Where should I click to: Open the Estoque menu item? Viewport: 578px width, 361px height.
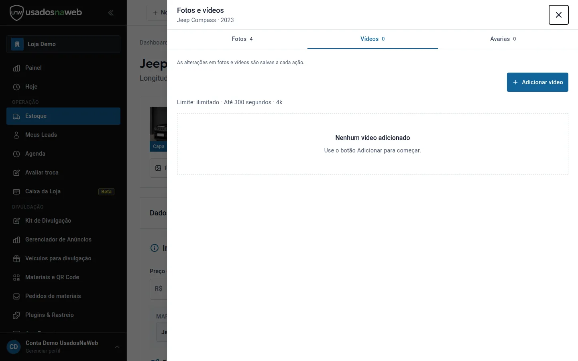63,116
